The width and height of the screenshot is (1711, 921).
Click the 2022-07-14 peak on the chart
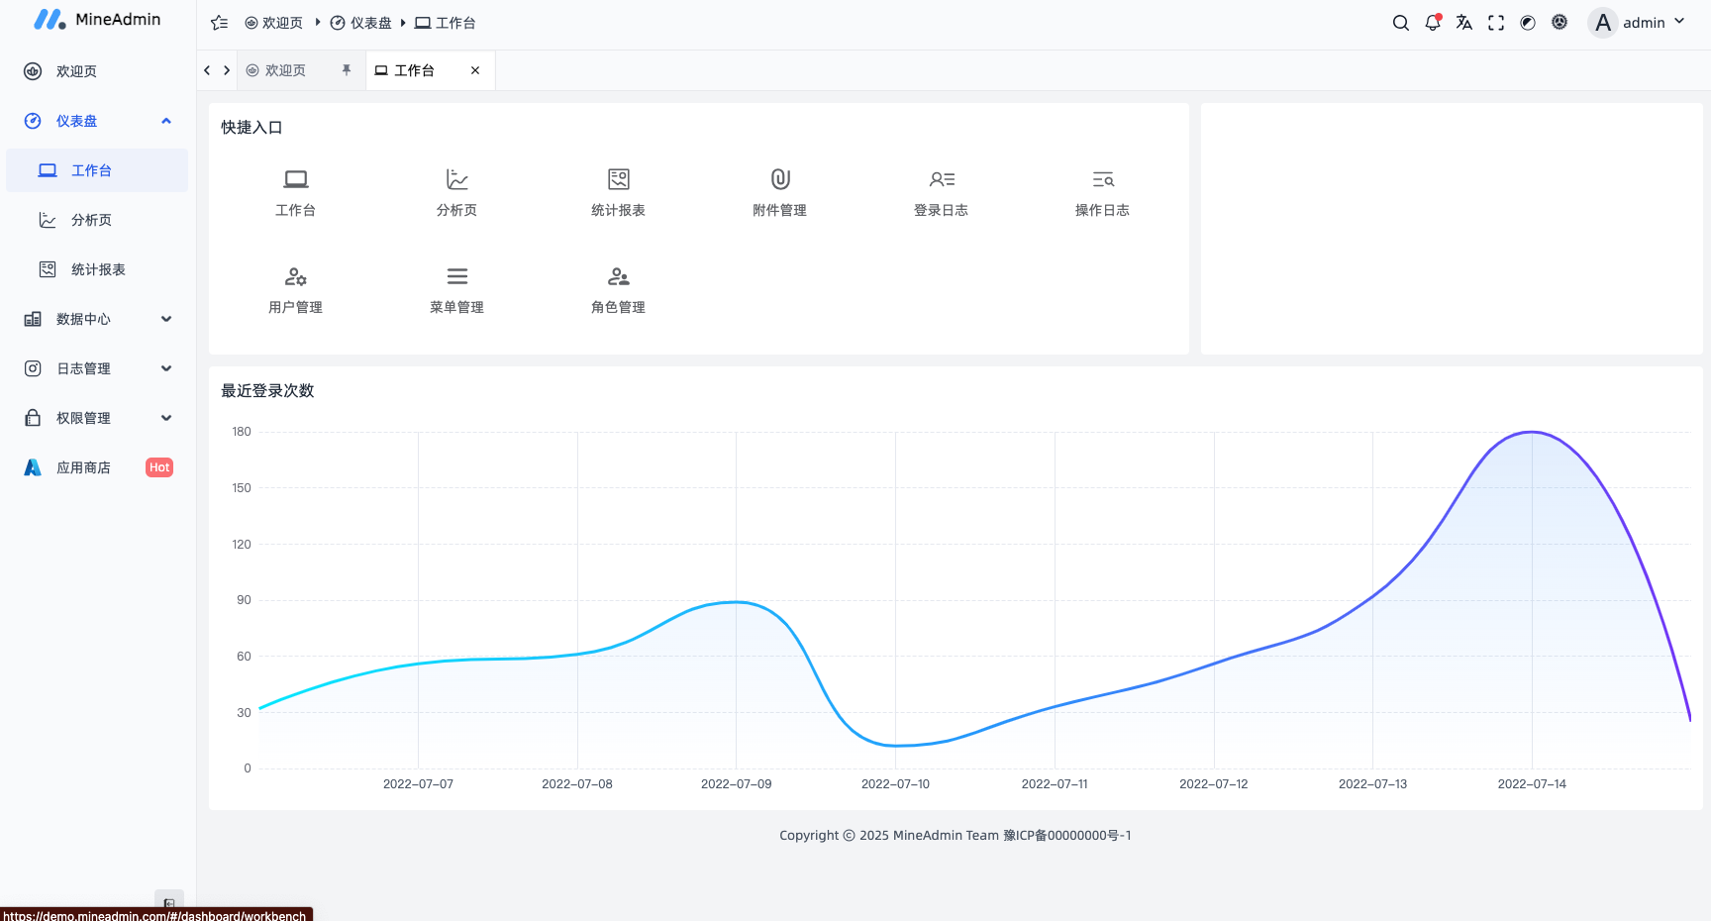tap(1531, 433)
